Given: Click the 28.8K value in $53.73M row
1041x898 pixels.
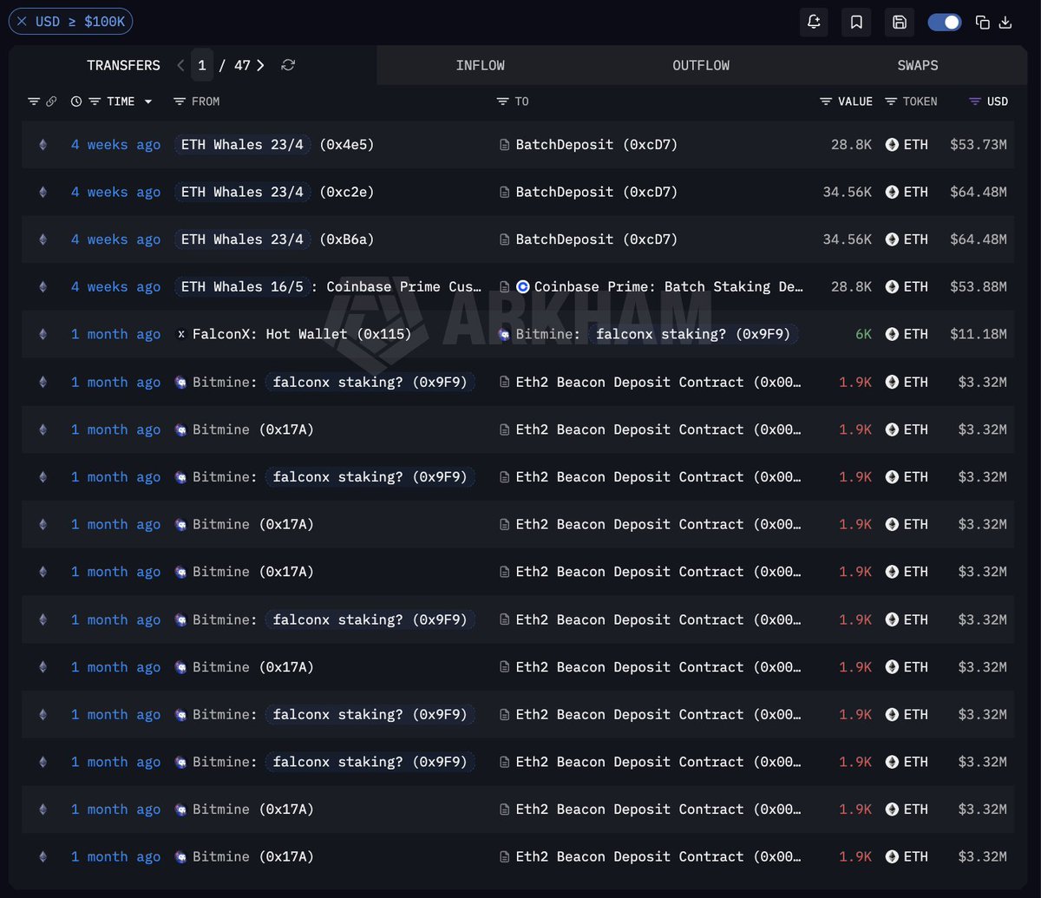Looking at the screenshot, I should [851, 145].
